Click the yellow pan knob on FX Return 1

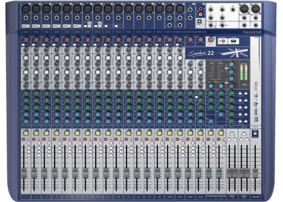[211, 133]
